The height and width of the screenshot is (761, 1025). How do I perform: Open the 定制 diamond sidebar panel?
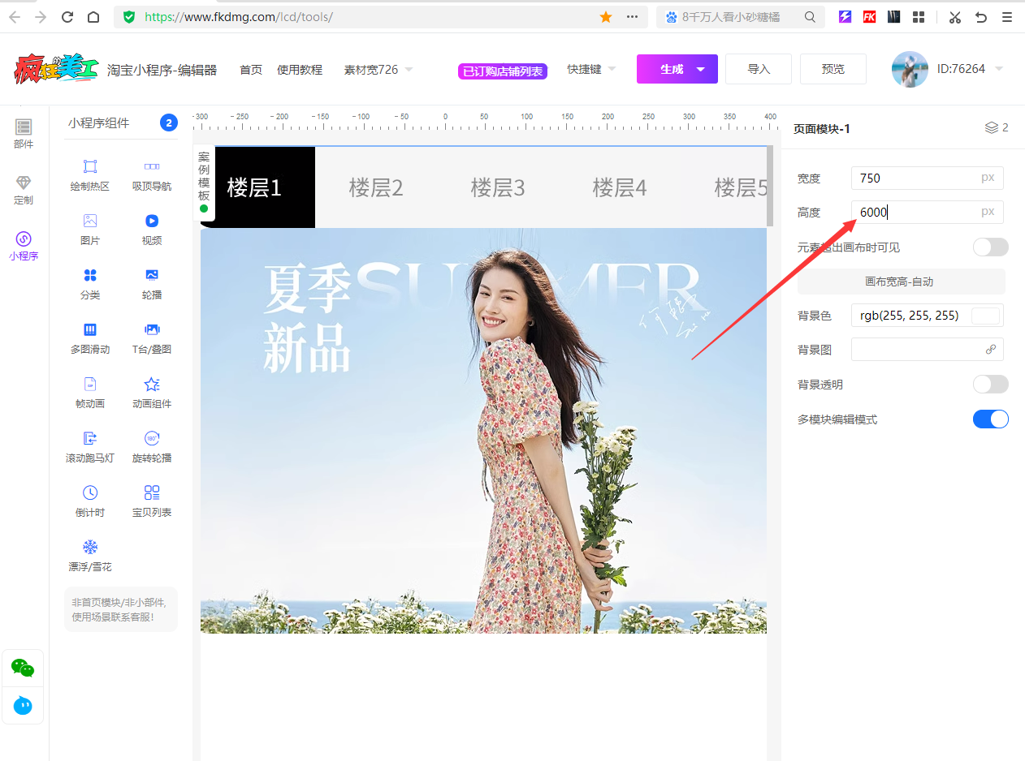24,190
